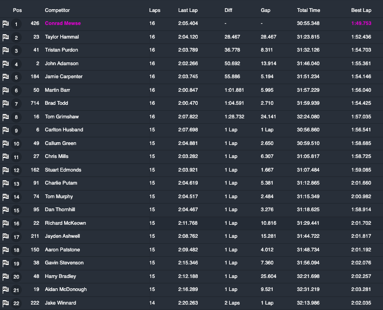Click the finish flag beside Stuart Edmonds
Viewport: 383px width, 310px height.
coord(5,170)
